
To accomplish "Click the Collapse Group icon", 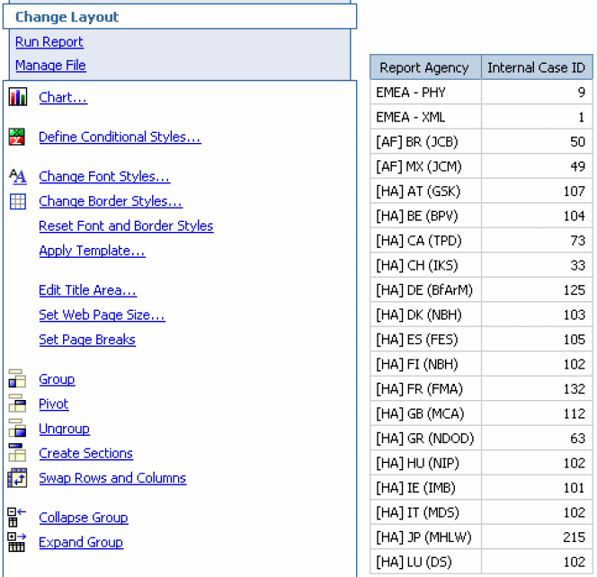I will point(17,518).
